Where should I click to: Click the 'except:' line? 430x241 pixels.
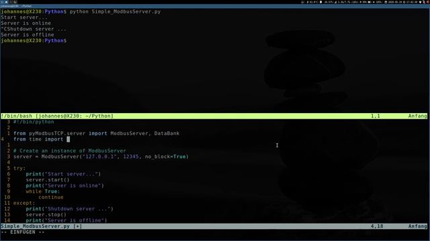[24, 203]
